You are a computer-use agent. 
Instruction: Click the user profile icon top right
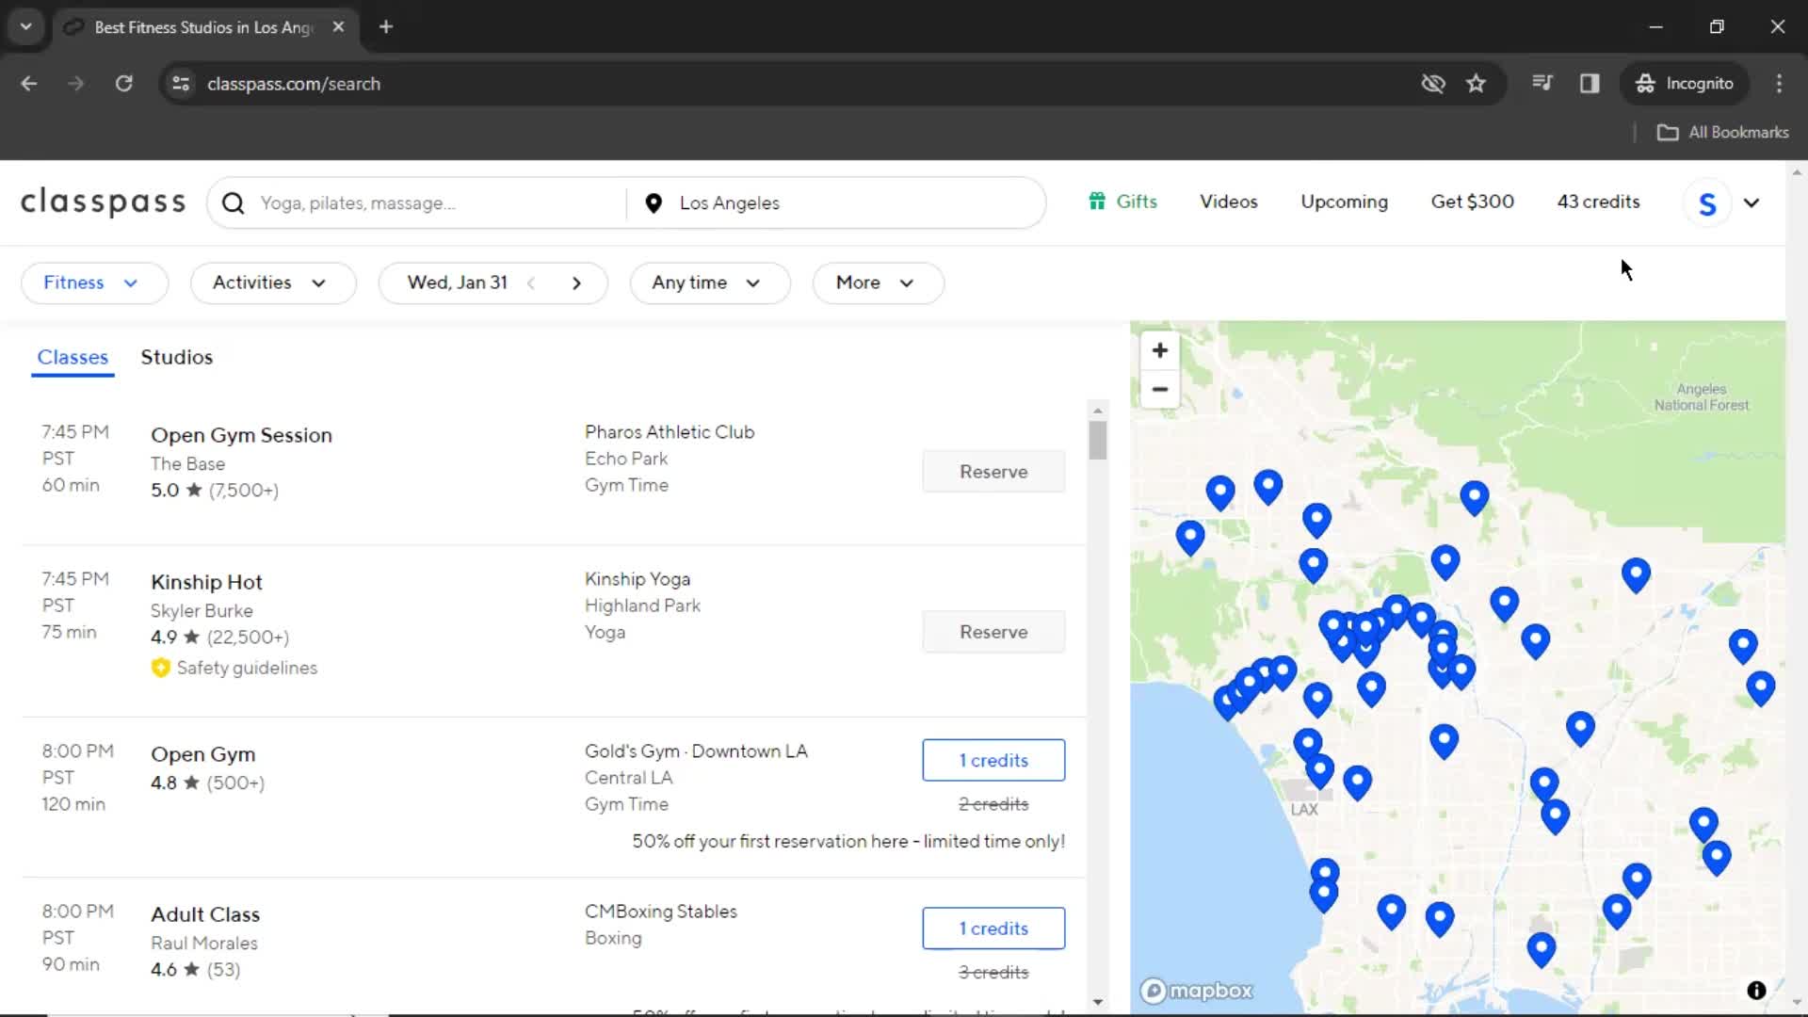[x=1707, y=202]
